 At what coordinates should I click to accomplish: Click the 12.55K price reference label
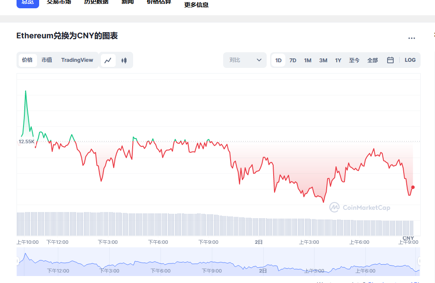[x=27, y=141]
